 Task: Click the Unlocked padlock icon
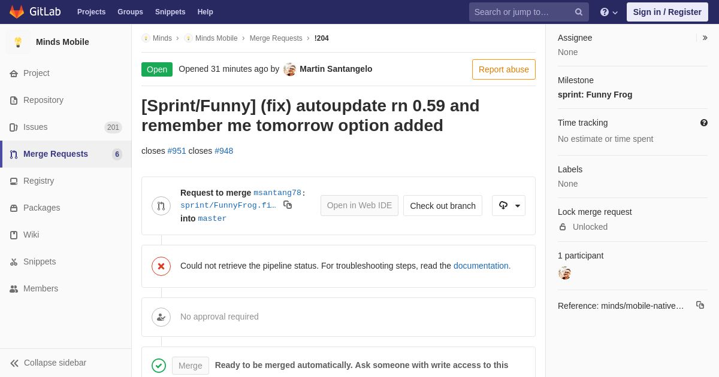[563, 227]
